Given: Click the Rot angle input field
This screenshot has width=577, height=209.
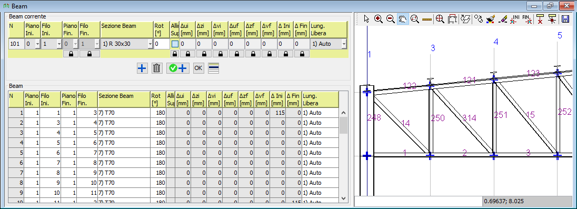Looking at the screenshot, I should 162,44.
